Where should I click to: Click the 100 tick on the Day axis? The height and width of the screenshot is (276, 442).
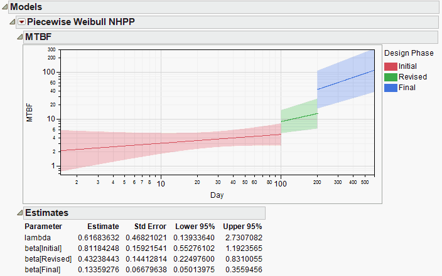tap(281, 184)
